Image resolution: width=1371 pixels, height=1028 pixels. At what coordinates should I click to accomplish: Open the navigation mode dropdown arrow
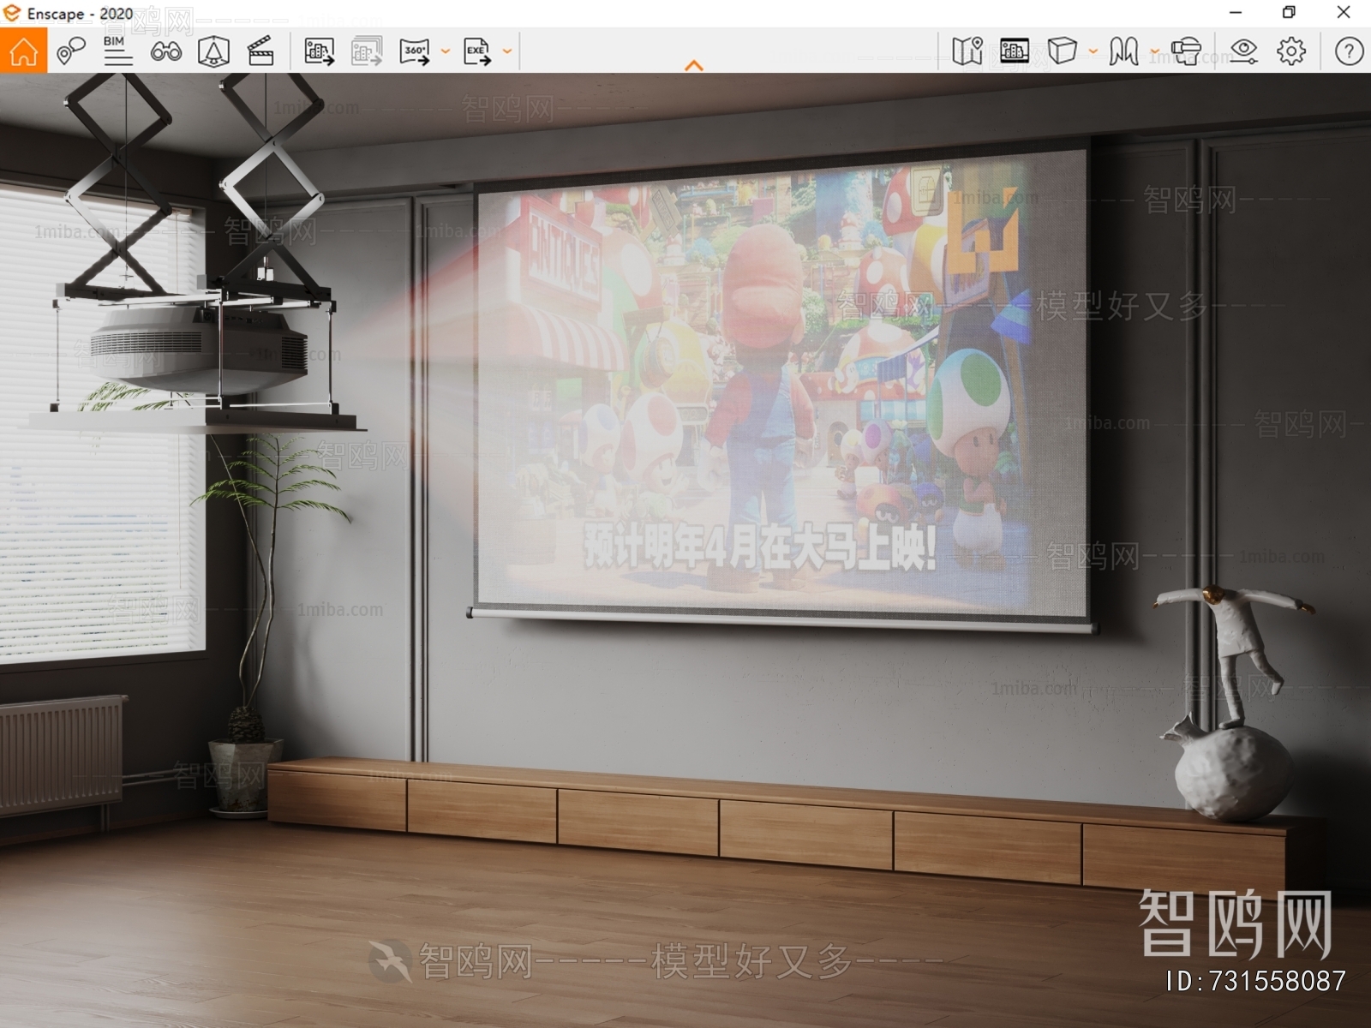pos(1154,51)
